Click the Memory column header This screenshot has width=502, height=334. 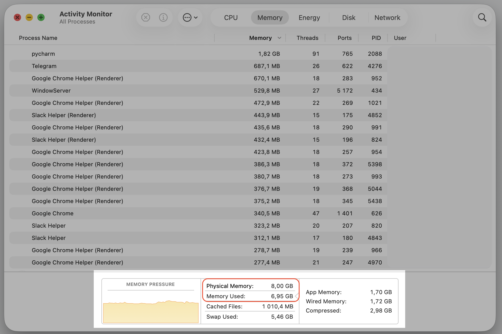260,38
